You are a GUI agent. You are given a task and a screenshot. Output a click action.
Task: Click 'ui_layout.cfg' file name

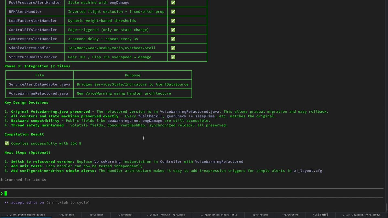(x=307, y=171)
